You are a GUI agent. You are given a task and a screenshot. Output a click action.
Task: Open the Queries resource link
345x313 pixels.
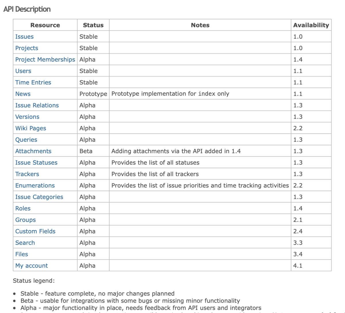[x=26, y=140]
